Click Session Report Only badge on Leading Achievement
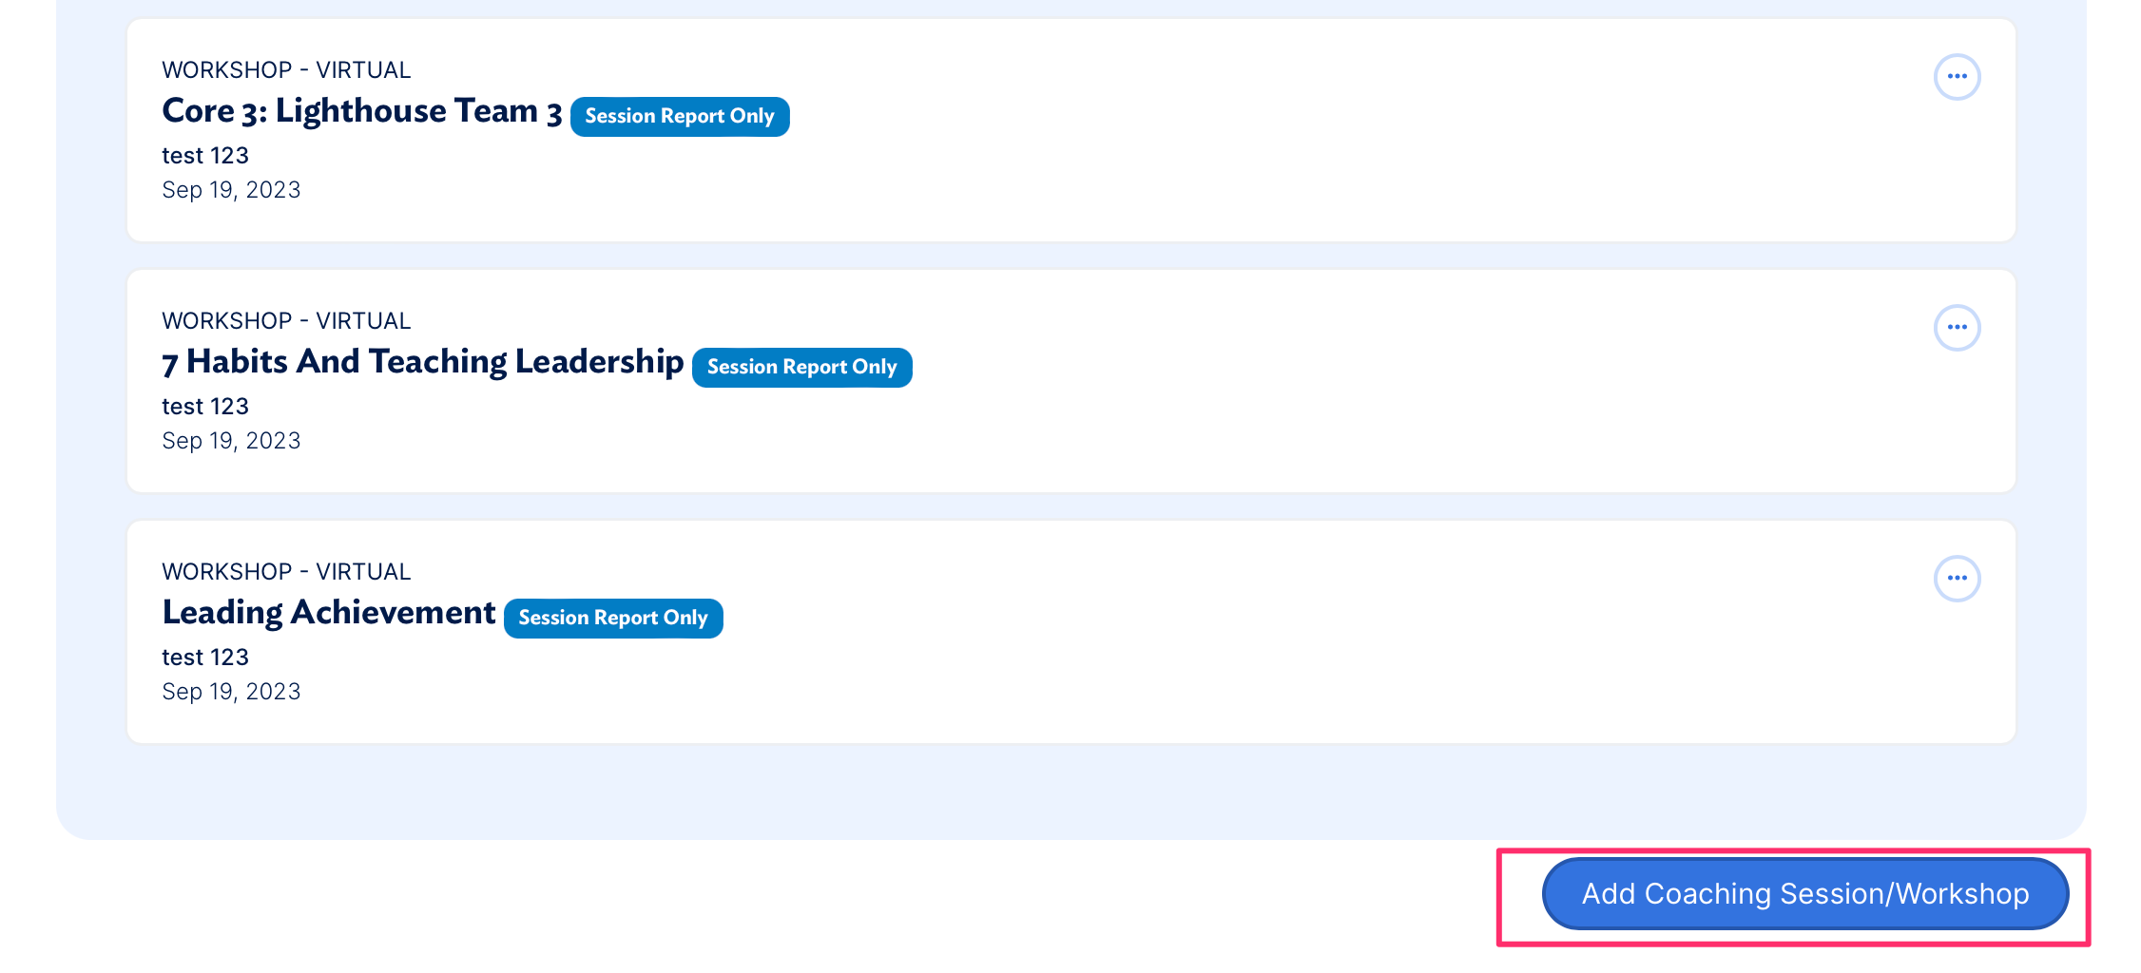The image size is (2141, 973). click(612, 619)
